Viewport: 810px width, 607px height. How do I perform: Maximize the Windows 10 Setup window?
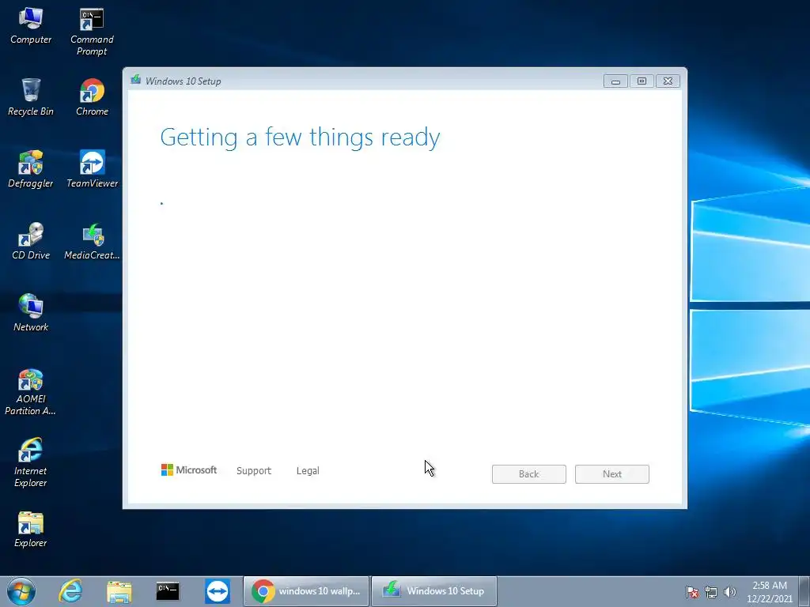642,81
